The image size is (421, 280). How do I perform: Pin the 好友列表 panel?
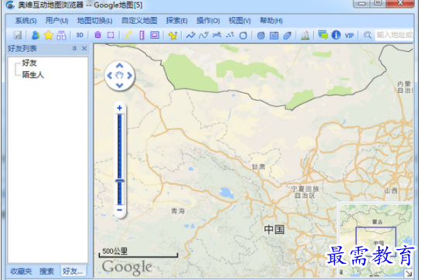pos(74,49)
